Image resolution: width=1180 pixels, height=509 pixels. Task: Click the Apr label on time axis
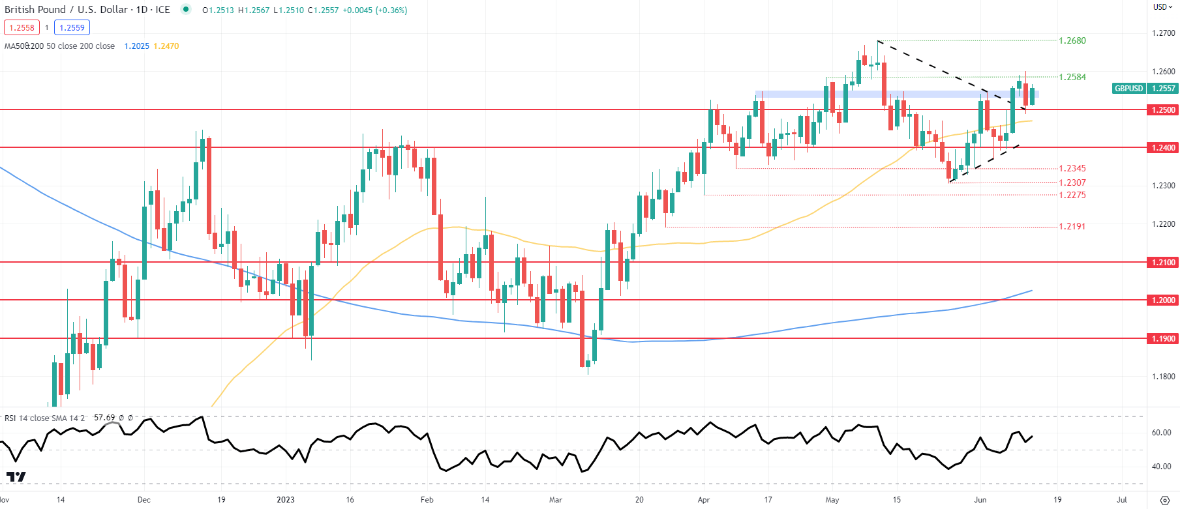(704, 500)
